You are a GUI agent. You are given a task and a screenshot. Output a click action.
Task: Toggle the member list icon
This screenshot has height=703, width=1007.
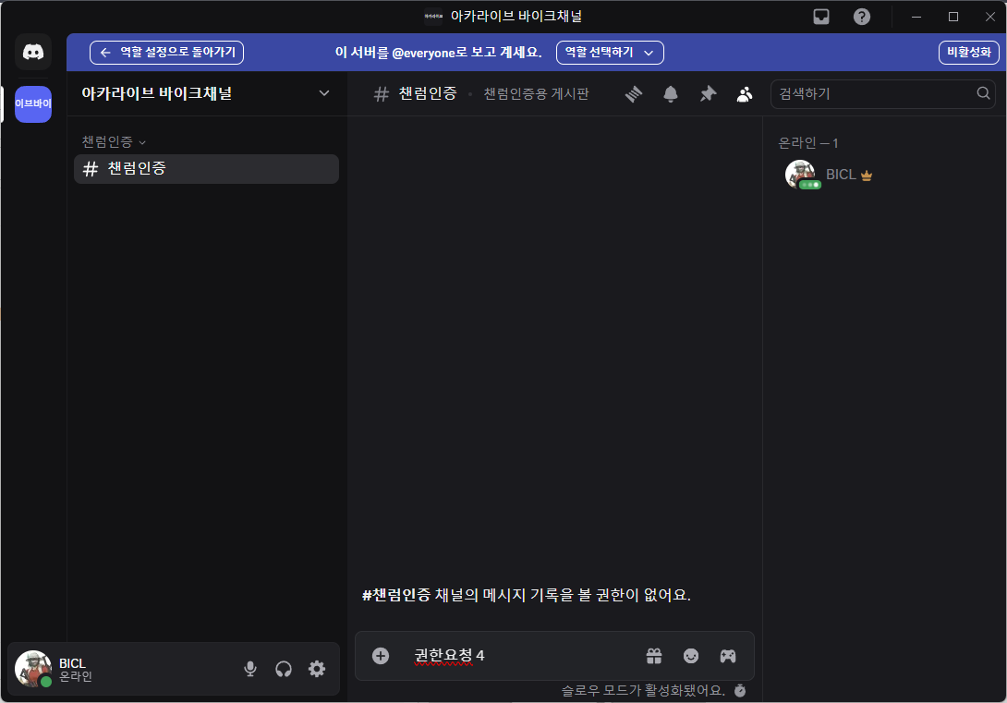[x=745, y=93]
